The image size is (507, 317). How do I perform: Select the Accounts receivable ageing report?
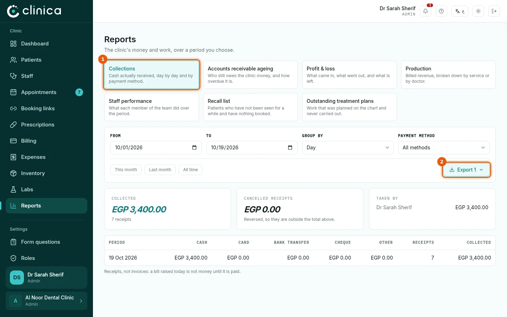(x=250, y=75)
